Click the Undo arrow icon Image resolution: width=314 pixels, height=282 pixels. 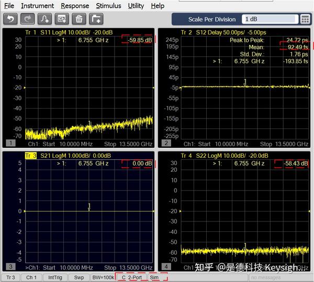10,19
